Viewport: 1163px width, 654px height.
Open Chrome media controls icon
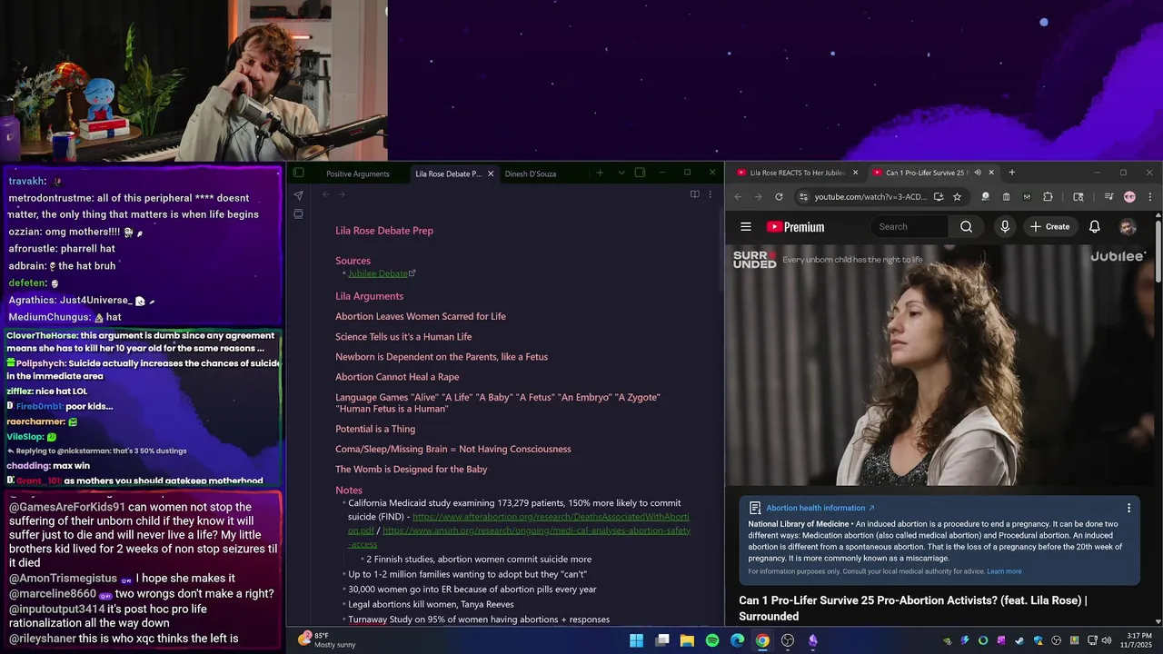click(1108, 196)
